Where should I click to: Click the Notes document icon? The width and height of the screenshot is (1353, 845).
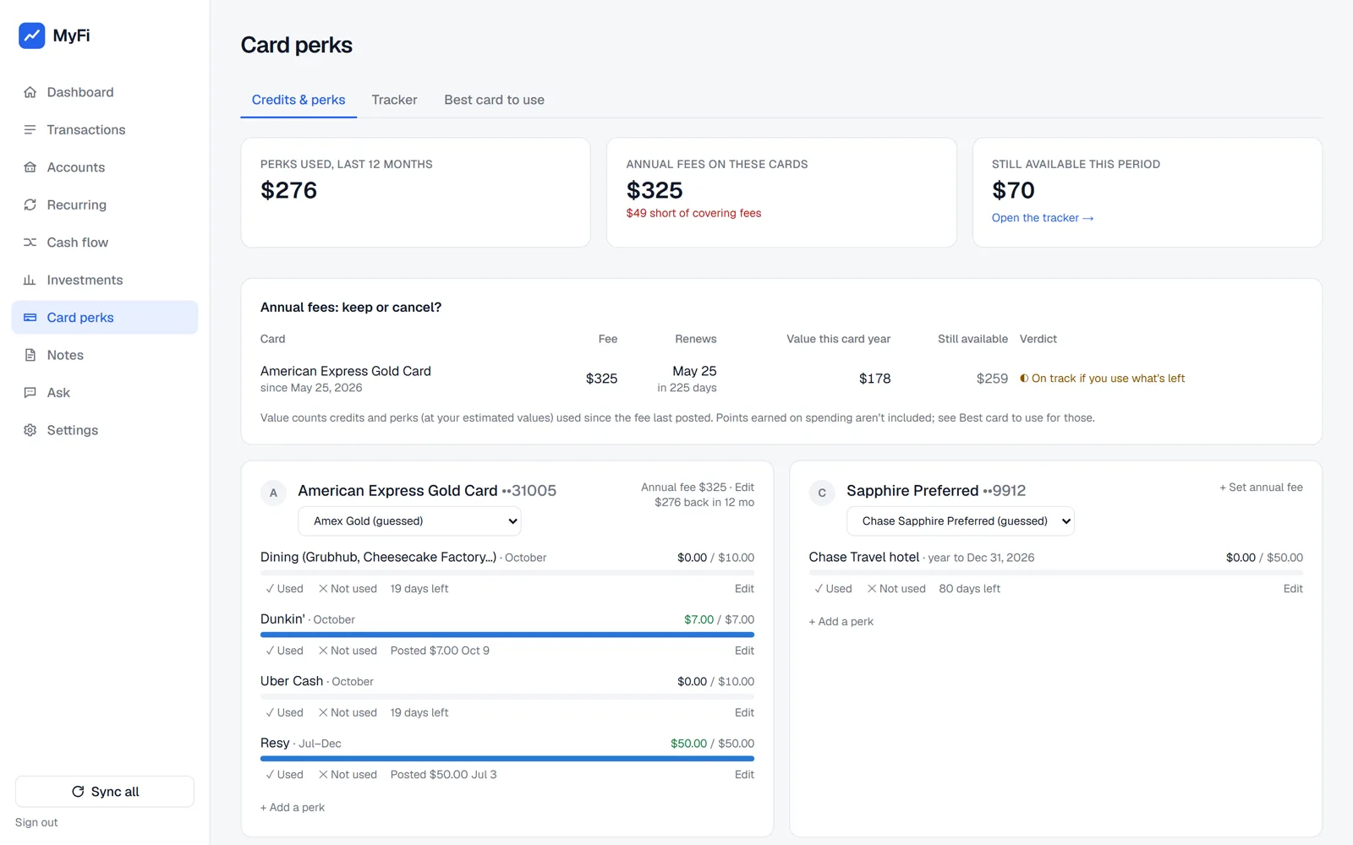pyautogui.click(x=30, y=355)
